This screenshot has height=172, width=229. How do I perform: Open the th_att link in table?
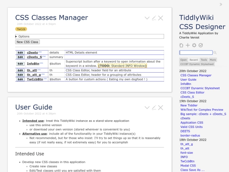coord(32,70)
